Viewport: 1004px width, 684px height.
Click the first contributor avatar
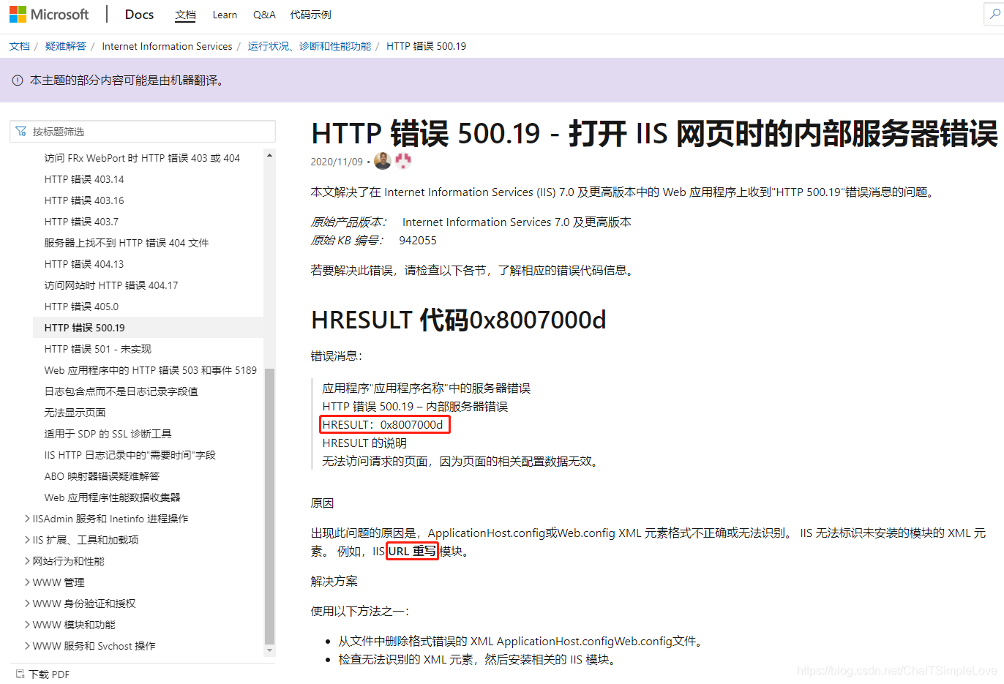[x=383, y=161]
